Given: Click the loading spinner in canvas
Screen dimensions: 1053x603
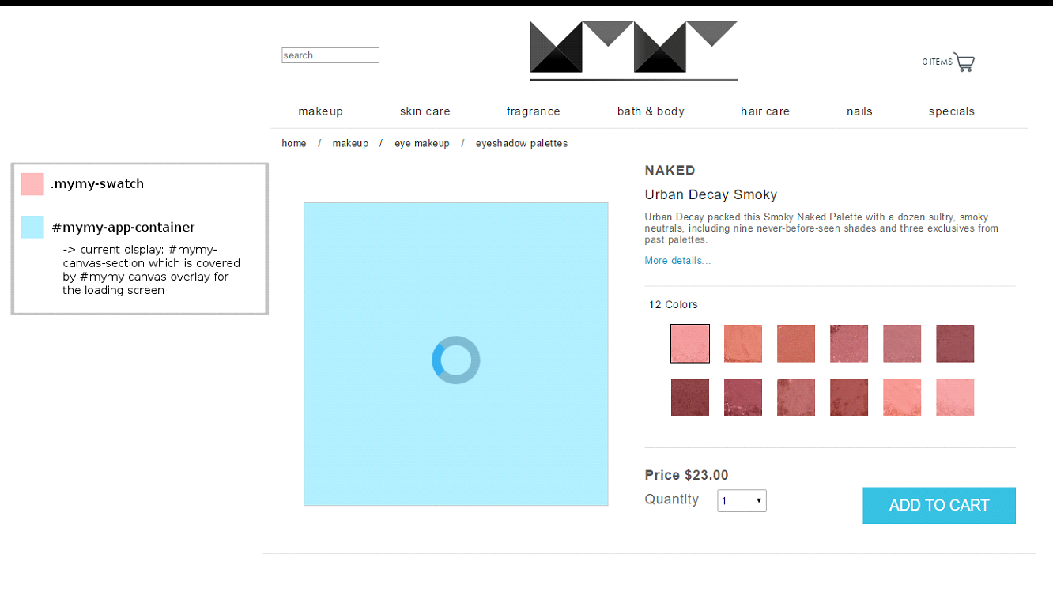Looking at the screenshot, I should coord(456,360).
